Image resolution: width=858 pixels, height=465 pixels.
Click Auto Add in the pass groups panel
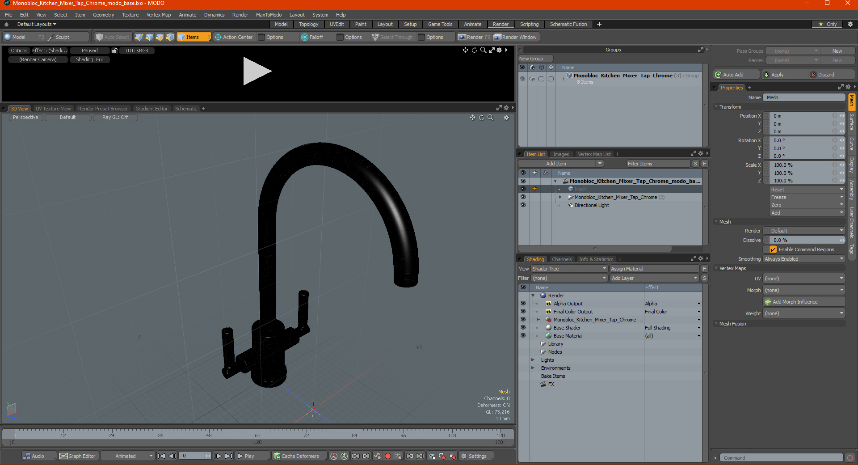tap(736, 75)
